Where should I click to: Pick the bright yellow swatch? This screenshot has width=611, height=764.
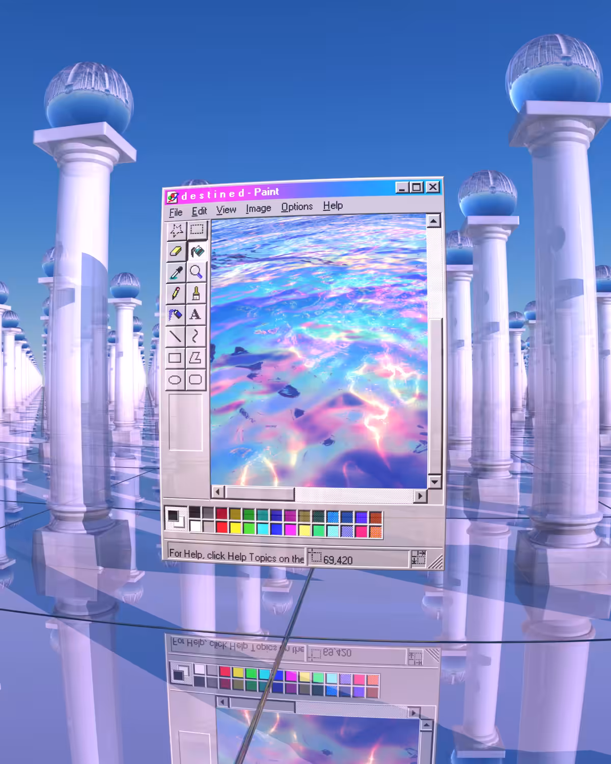(235, 528)
